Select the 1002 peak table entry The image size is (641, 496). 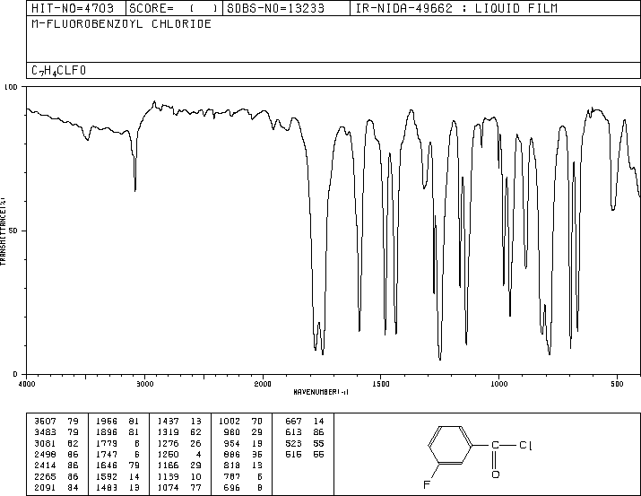pos(241,422)
